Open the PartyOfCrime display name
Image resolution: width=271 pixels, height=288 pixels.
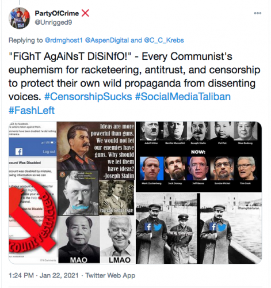57,13
